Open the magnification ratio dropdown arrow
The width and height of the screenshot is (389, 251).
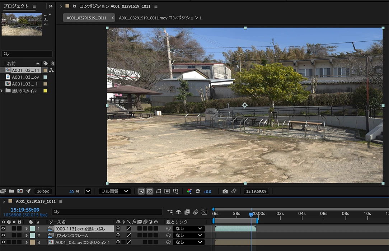88,191
